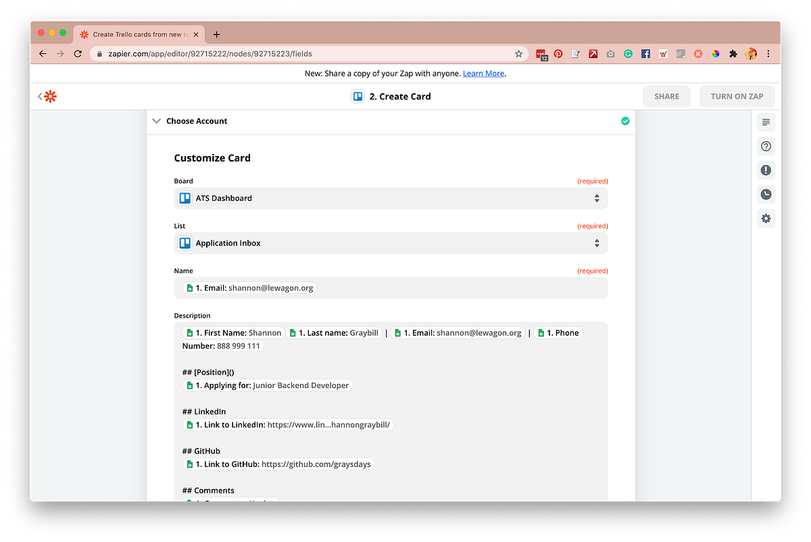Open the history clock icon in sidebar
Screen dimensions: 811x542
pos(766,195)
